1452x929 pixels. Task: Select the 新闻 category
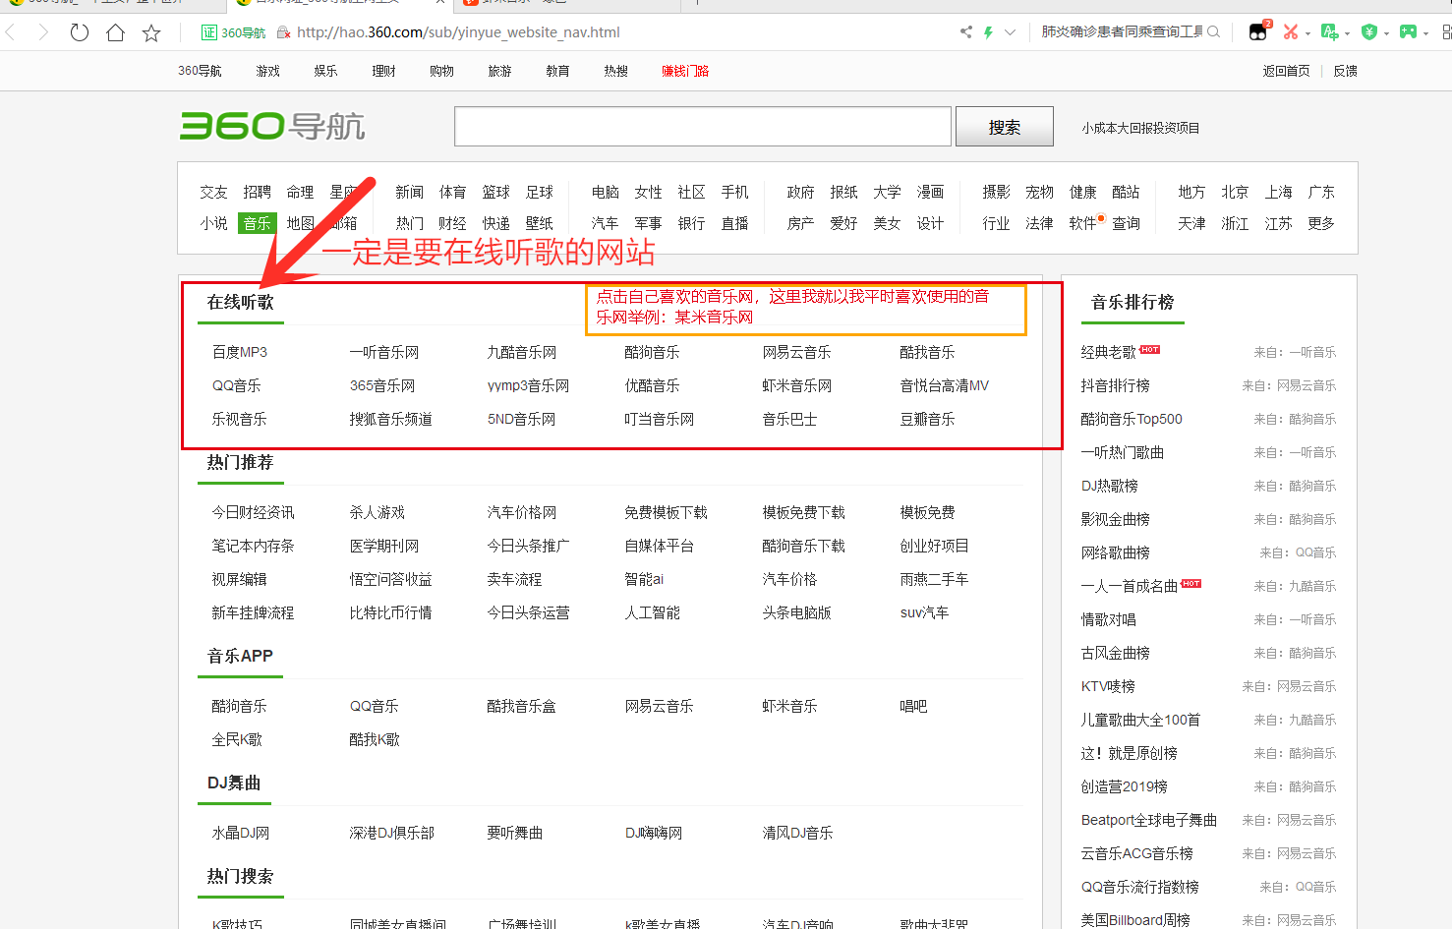pyautogui.click(x=410, y=192)
